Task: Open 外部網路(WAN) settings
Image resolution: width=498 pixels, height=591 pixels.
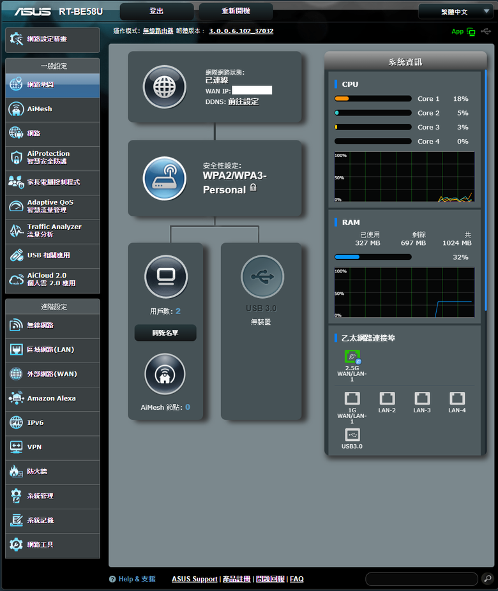Action: 52,374
